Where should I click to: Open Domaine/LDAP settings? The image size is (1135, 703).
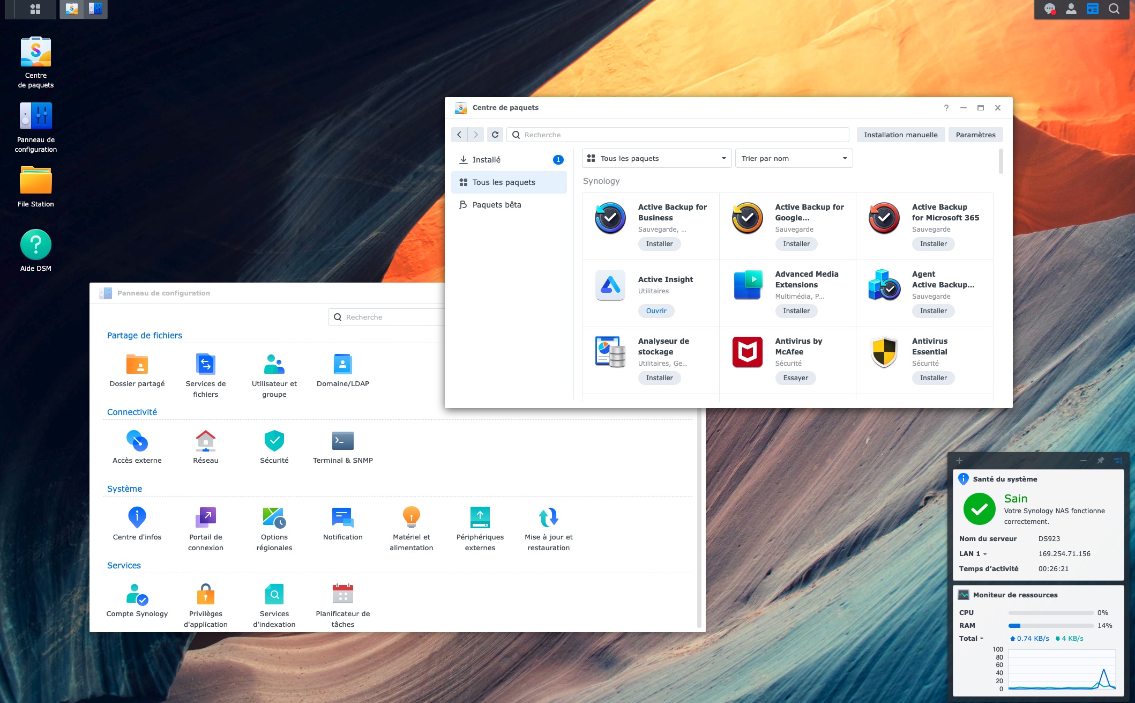pos(343,371)
